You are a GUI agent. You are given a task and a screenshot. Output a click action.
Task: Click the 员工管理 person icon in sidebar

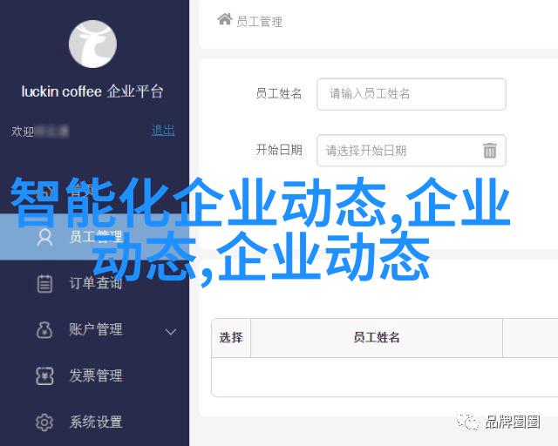pos(44,237)
